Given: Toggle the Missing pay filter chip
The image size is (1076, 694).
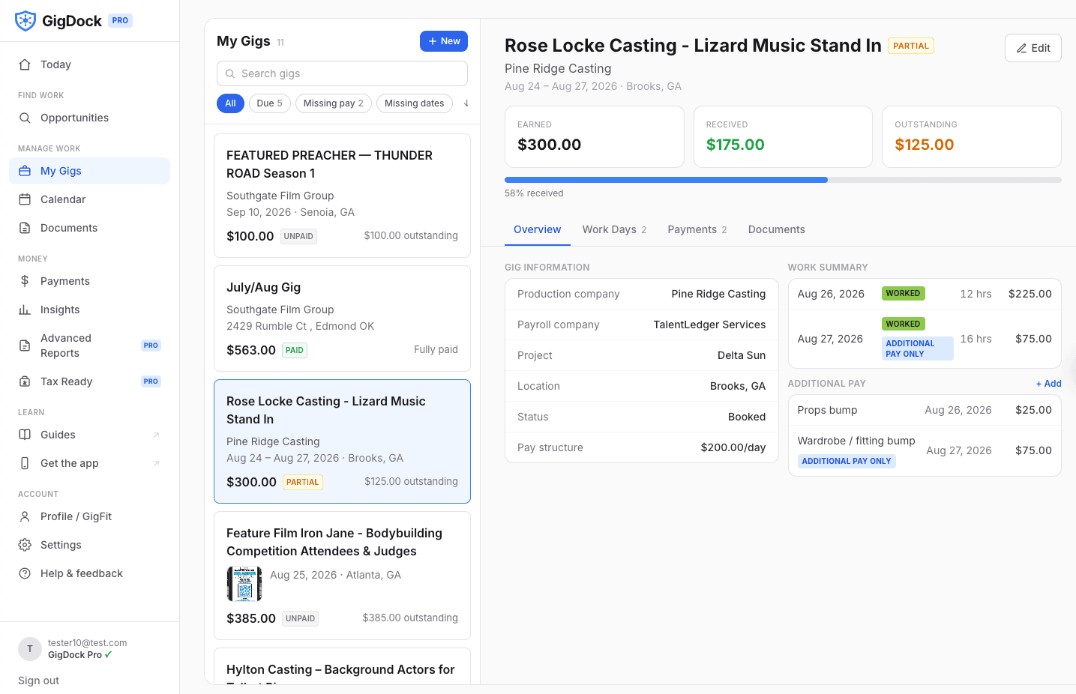Looking at the screenshot, I should tap(333, 103).
